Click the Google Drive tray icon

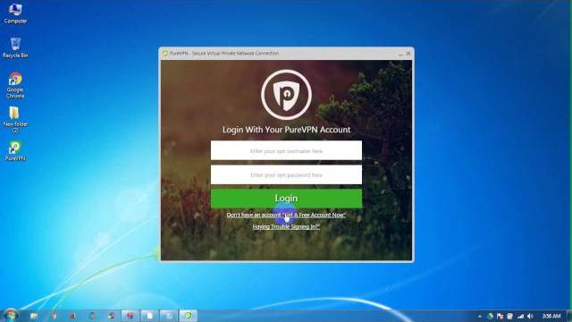[491, 316]
